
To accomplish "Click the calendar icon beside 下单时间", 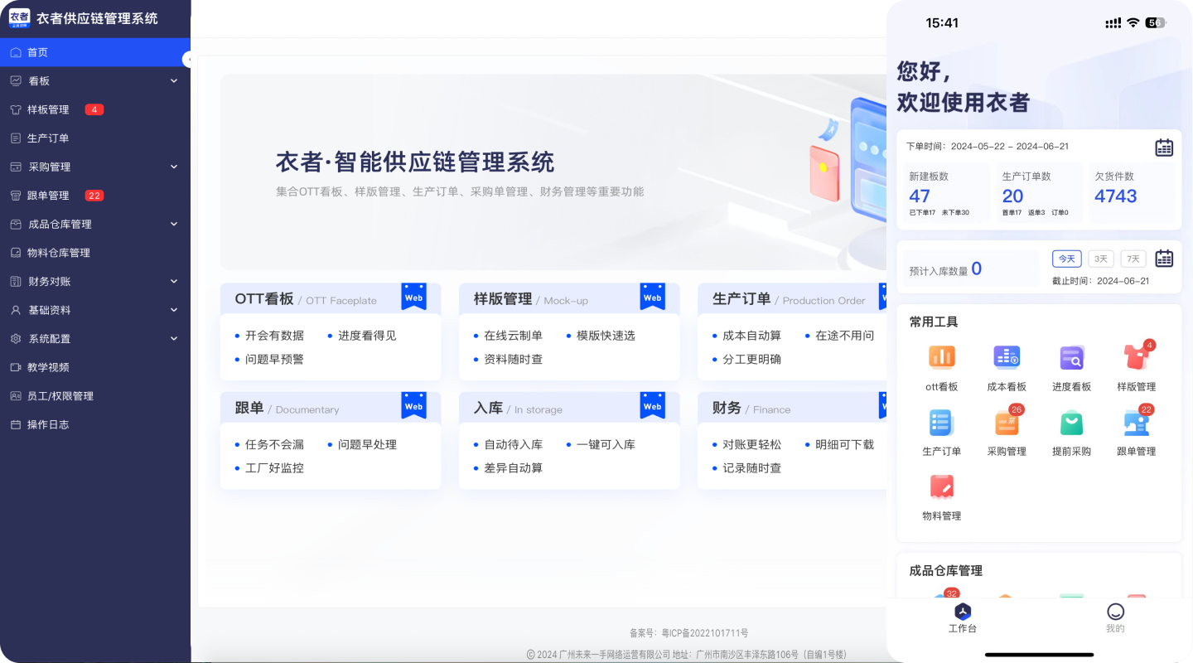I will point(1164,148).
